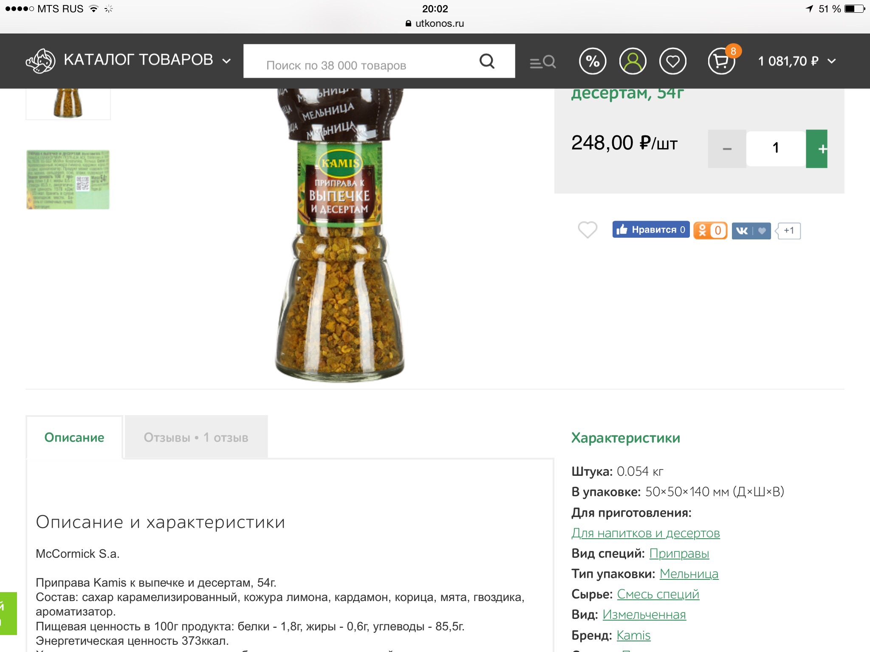Open the shopping cart icon

coord(721,61)
